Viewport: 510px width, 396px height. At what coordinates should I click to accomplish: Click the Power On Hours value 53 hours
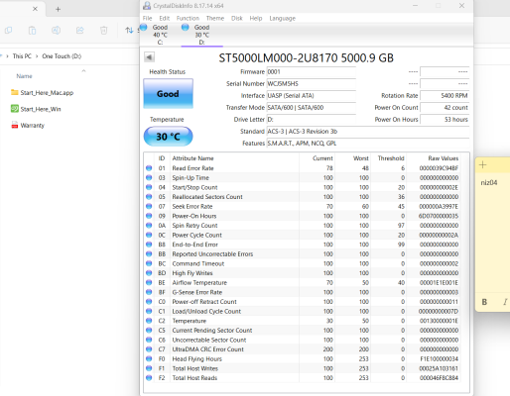coord(445,120)
